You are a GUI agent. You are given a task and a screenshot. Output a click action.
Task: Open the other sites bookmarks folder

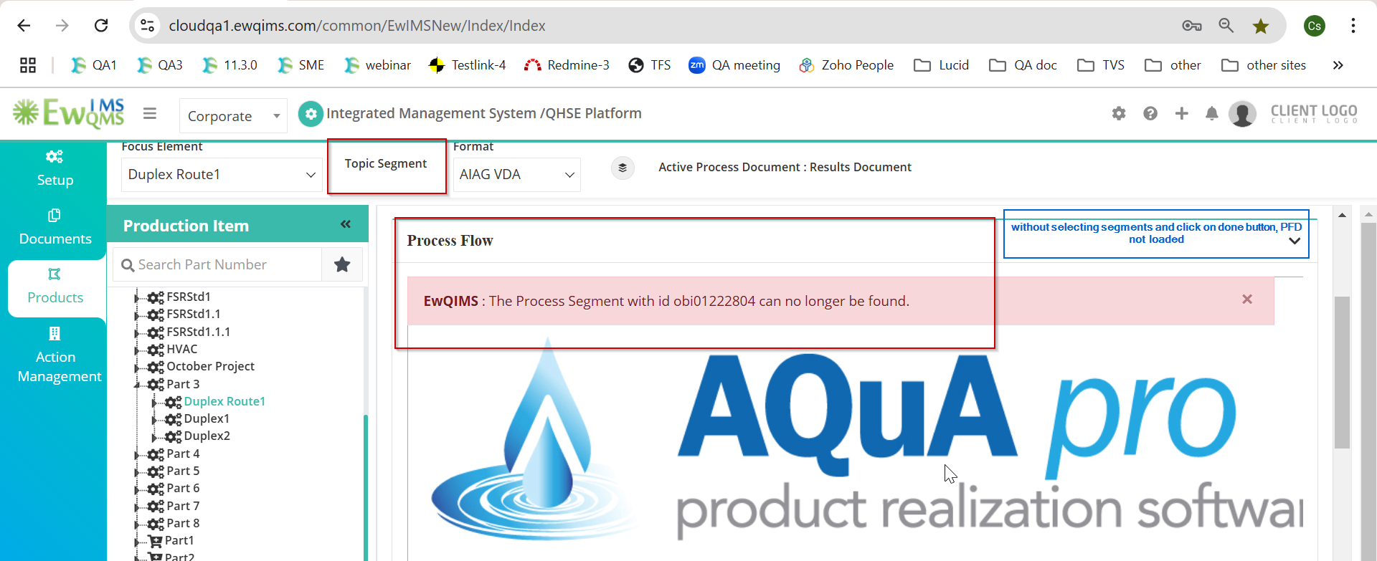(x=1264, y=65)
